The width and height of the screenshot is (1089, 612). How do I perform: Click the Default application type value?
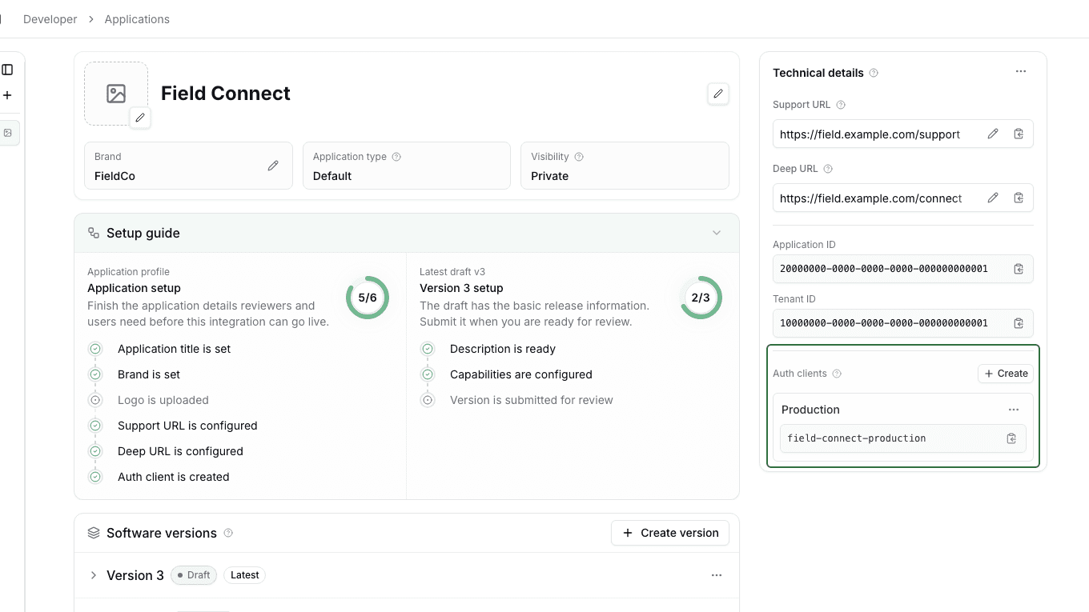pyautogui.click(x=332, y=176)
